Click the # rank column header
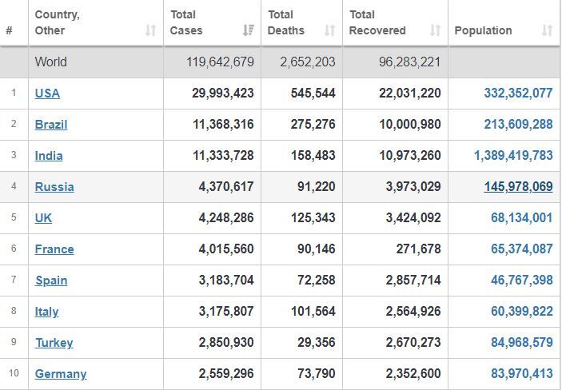562x390 pixels. click(10, 30)
